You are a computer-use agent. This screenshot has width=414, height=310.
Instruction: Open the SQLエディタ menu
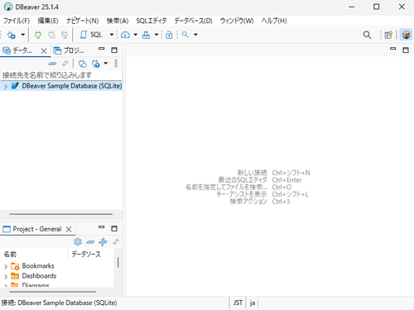point(152,21)
